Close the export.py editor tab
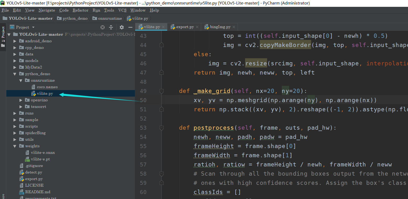 click(x=197, y=27)
